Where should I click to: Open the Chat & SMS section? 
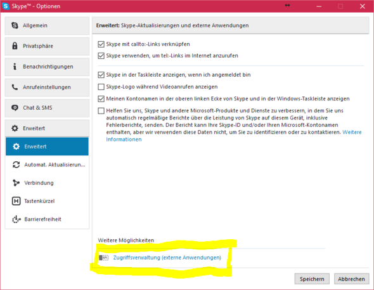(x=47, y=108)
